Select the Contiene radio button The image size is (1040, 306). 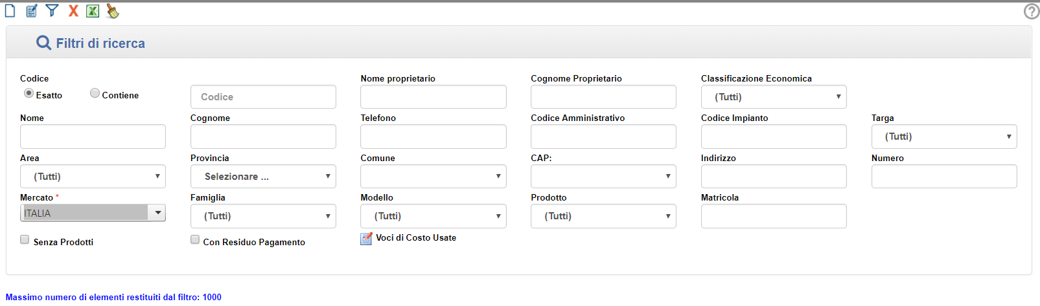click(95, 93)
